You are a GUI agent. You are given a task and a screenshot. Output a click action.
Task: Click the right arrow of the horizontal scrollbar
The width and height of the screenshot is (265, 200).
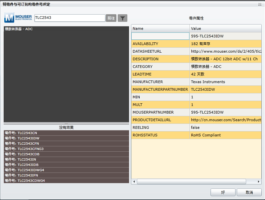pyautogui.click(x=259, y=181)
